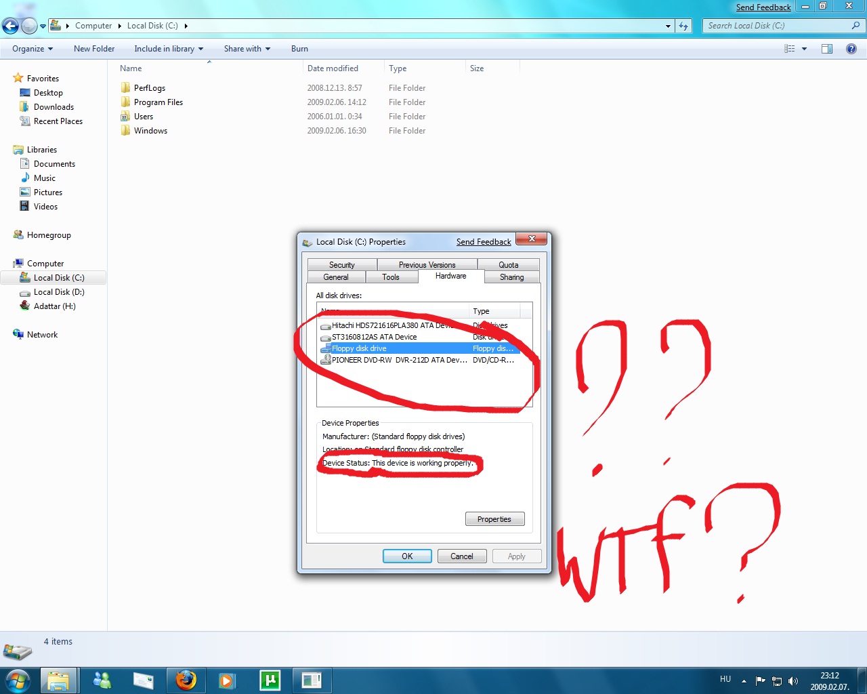The width and height of the screenshot is (867, 694).
Task: Select Adattar (H:) drive
Action: tap(55, 306)
